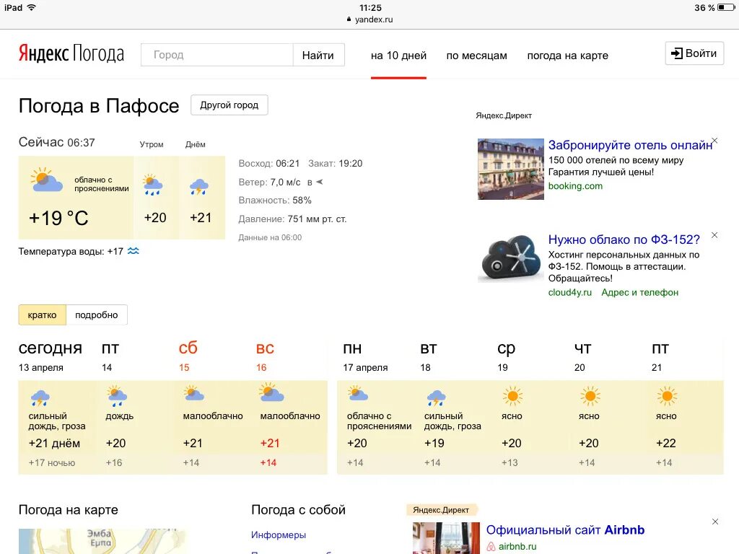Tap the battery indicator in status bar
This screenshot has height=554, width=739.
[725, 7]
